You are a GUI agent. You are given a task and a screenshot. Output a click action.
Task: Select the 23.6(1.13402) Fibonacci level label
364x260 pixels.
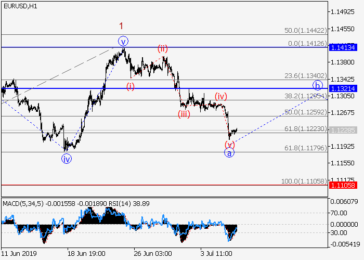tap(306, 75)
